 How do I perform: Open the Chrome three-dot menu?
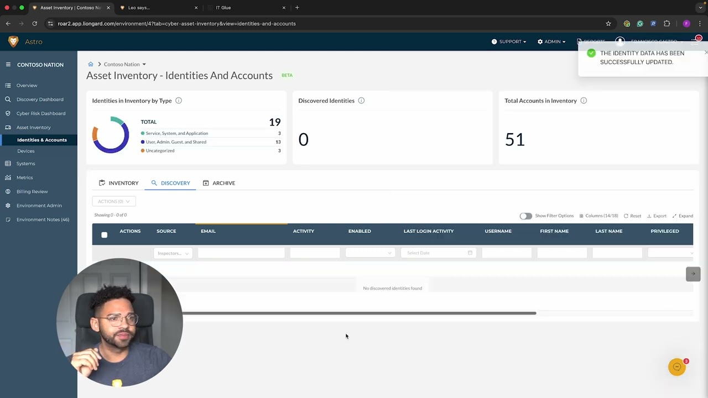tap(700, 24)
